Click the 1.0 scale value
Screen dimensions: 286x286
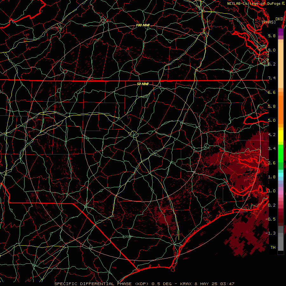272,191
